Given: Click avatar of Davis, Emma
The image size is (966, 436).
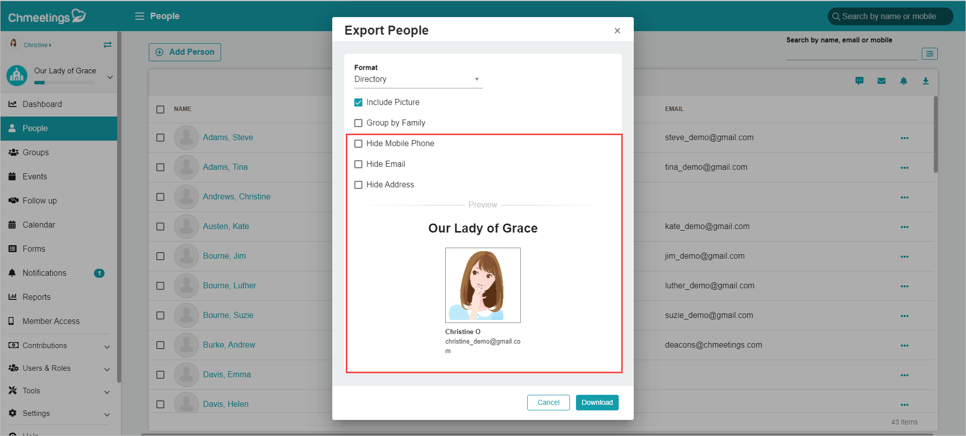Looking at the screenshot, I should click(186, 375).
